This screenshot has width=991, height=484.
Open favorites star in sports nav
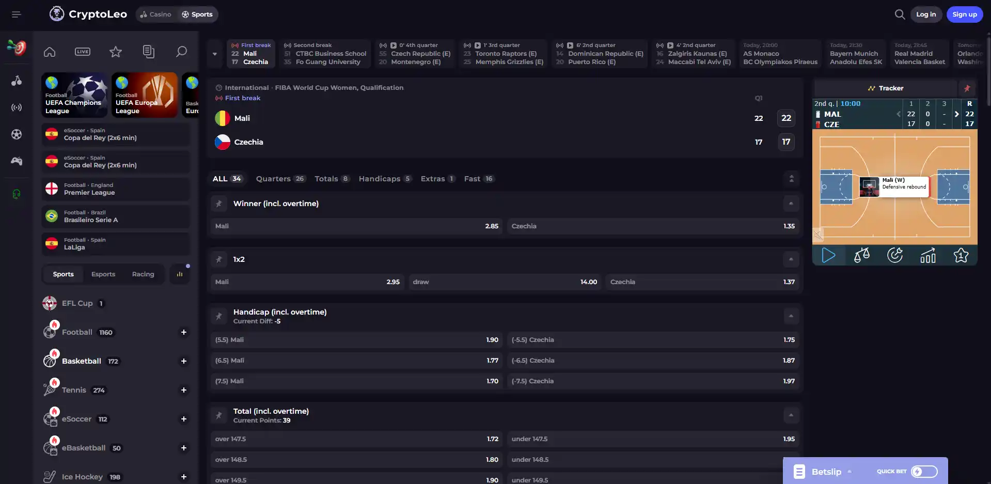point(116,52)
